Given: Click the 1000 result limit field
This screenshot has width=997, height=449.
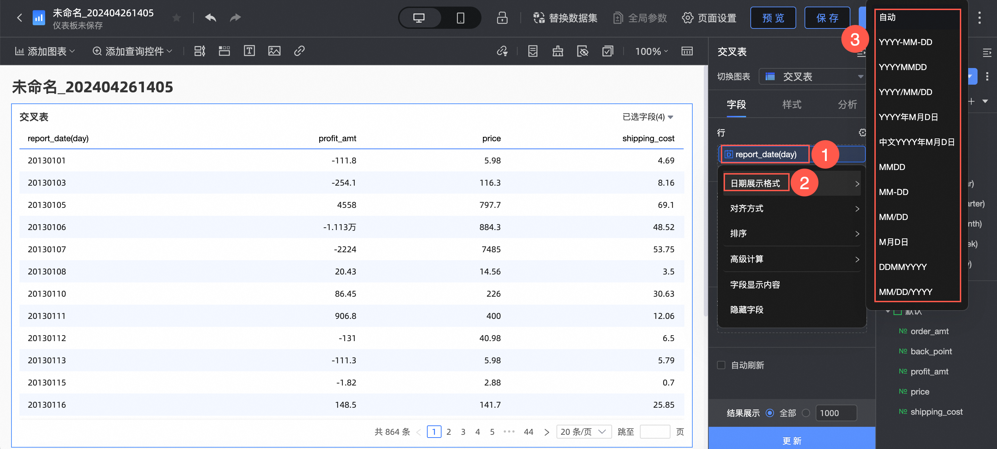Looking at the screenshot, I should [x=836, y=413].
